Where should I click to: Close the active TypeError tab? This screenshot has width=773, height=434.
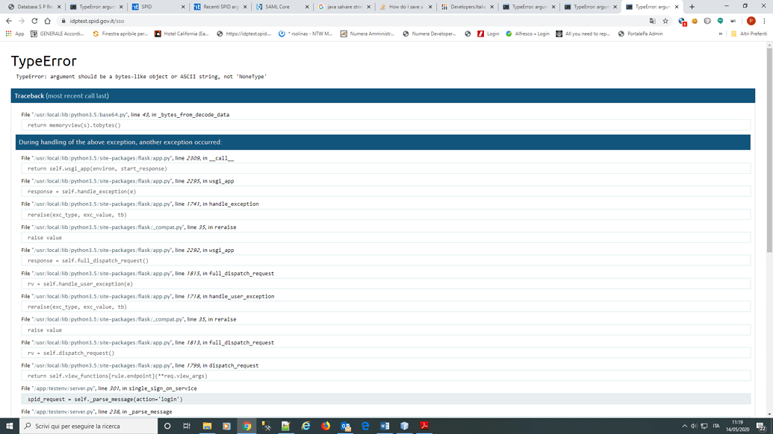point(677,7)
